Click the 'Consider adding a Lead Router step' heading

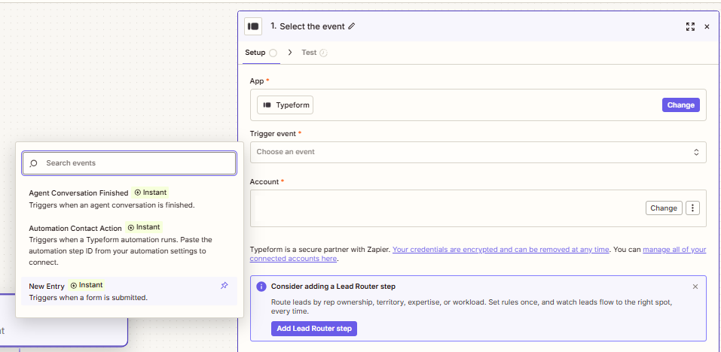pyautogui.click(x=333, y=287)
